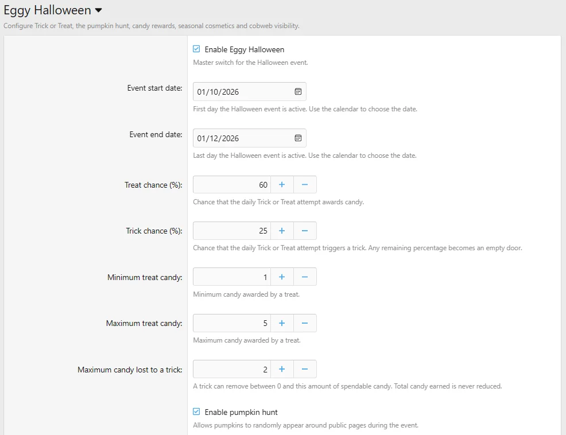Focus the Minimum treat candy field
The image size is (566, 435).
(232, 277)
